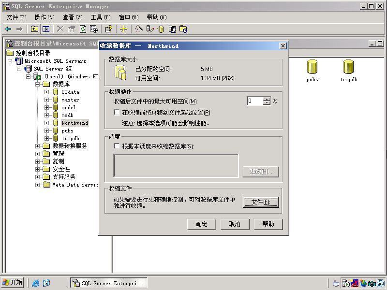
Task: Click the Delete X toolbar icon
Action: pyautogui.click(x=60, y=29)
